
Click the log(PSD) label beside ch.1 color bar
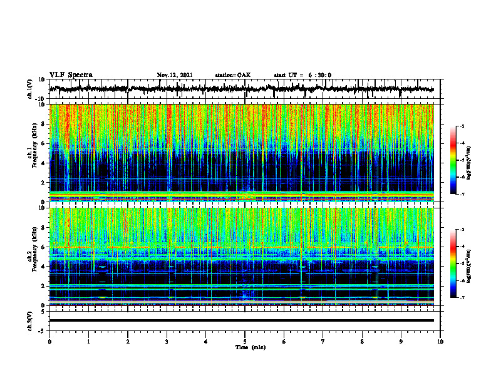click(469, 163)
